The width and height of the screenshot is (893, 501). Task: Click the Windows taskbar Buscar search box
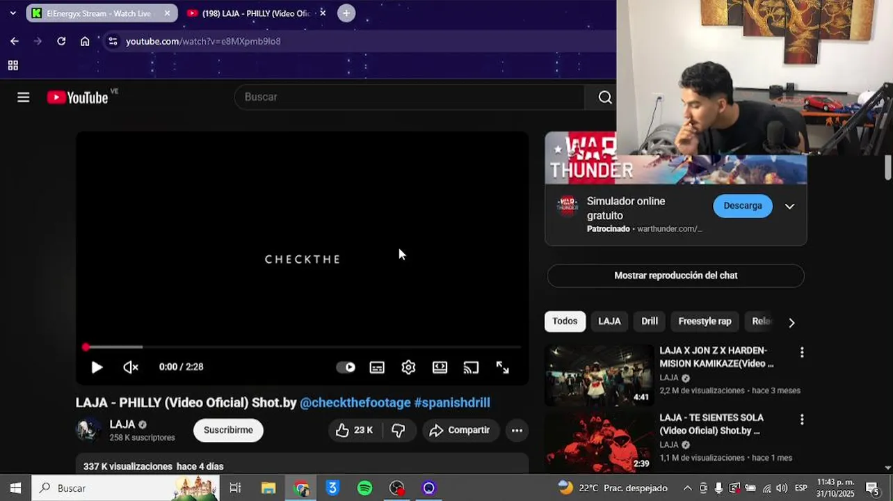(125, 488)
